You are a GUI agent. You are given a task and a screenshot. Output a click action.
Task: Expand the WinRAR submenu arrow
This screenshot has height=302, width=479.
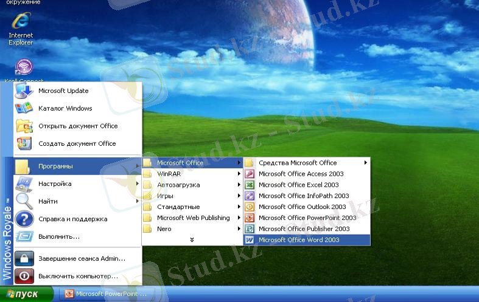[239, 174]
